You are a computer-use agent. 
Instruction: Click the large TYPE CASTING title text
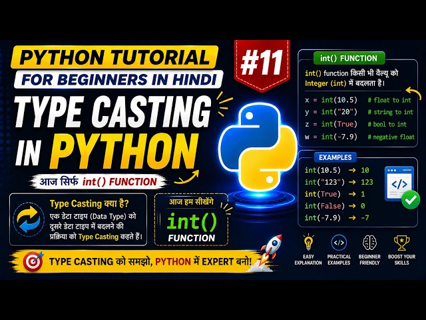[x=113, y=113]
